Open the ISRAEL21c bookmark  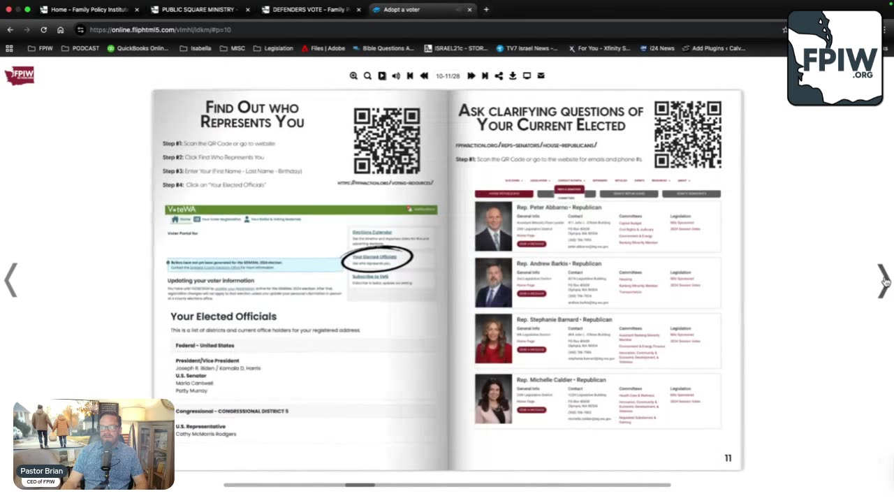[x=455, y=48]
